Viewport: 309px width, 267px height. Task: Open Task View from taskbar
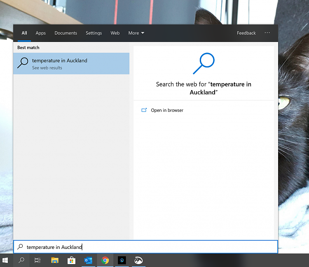(37, 260)
